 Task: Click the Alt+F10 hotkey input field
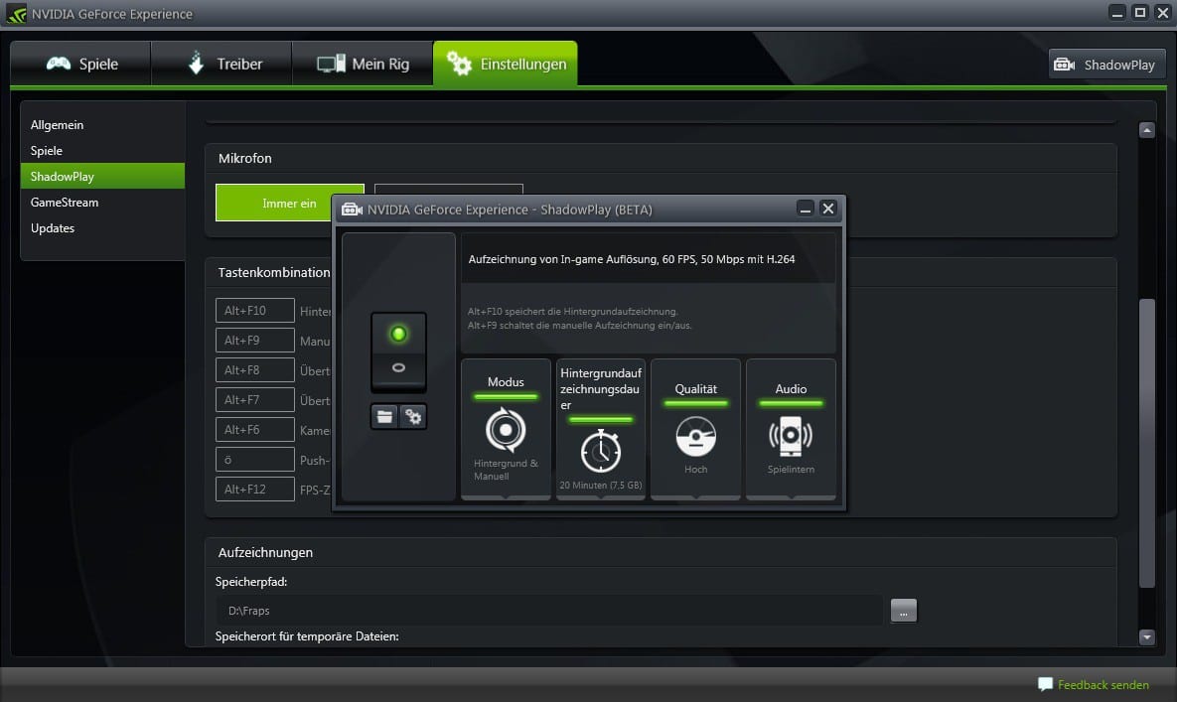coord(255,311)
